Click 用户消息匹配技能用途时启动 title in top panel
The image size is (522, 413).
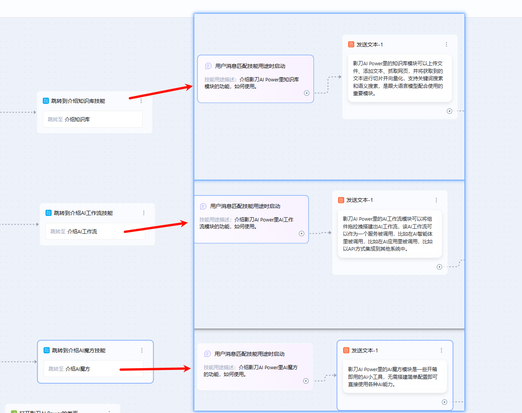click(x=250, y=66)
